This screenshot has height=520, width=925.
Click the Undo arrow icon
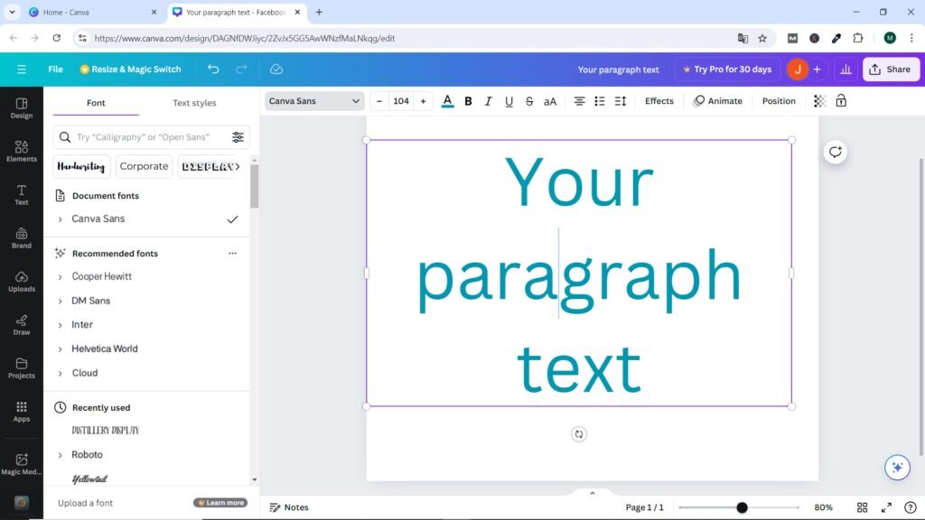click(x=213, y=70)
